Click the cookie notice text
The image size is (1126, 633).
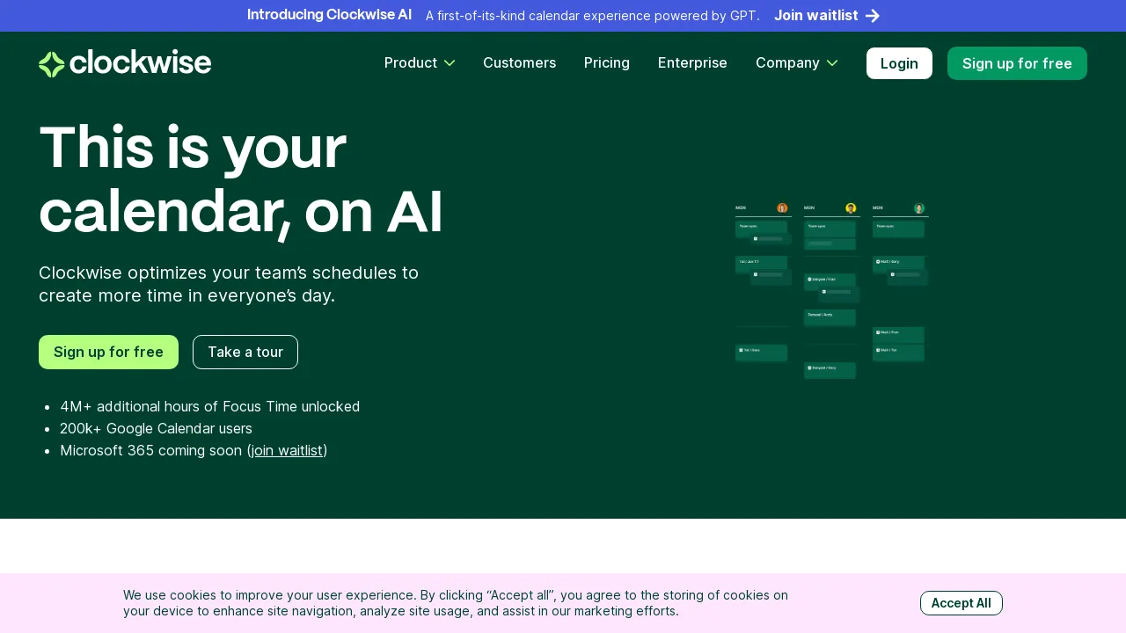[456, 603]
